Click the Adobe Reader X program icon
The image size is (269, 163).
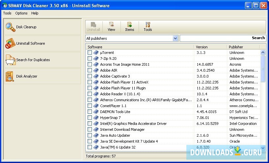96,94
